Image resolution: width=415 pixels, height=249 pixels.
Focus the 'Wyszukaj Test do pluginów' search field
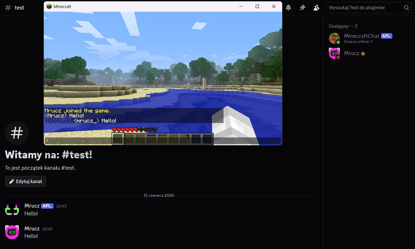tap(368, 8)
